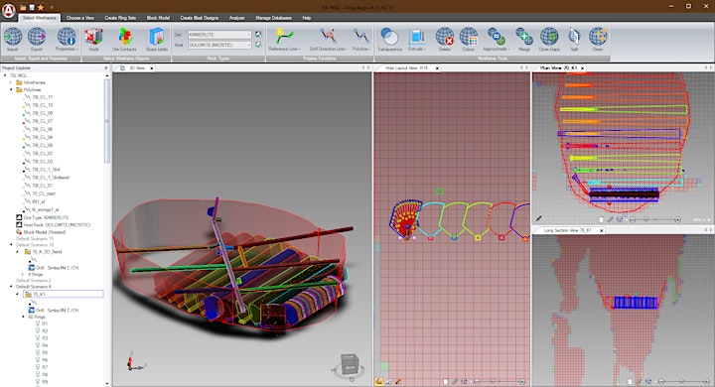Open the Properties dropdown in ribbon
This screenshot has height=387, width=715.
[67, 49]
